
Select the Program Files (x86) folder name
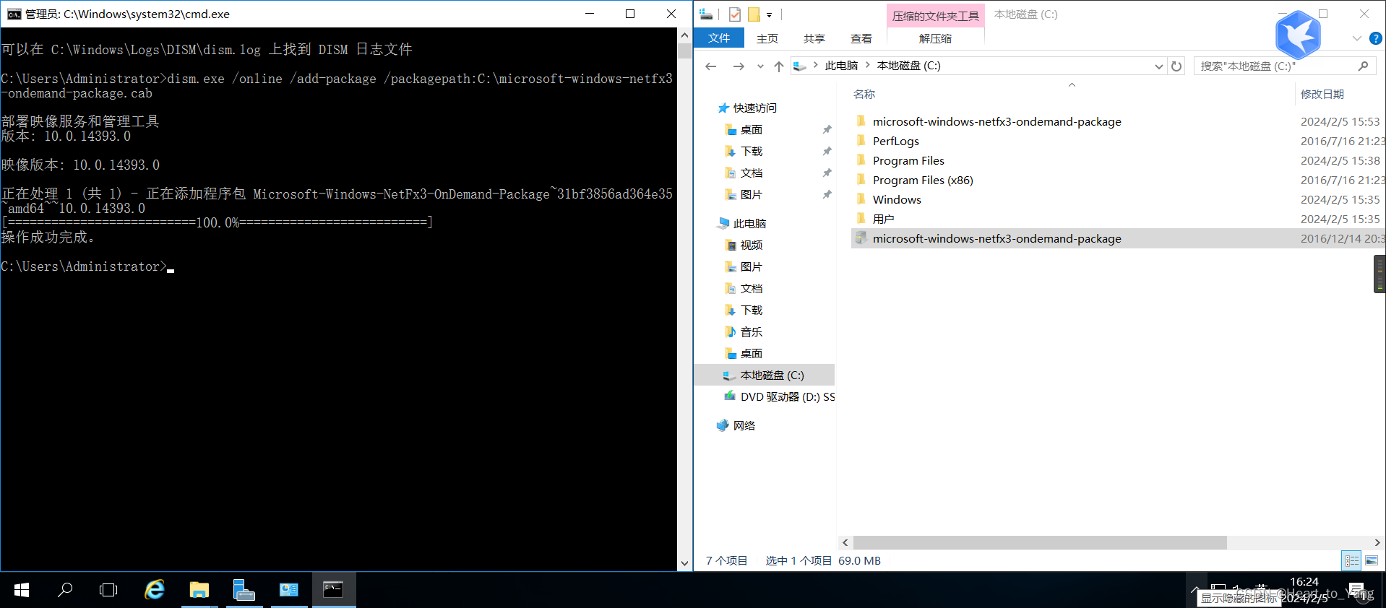click(923, 181)
